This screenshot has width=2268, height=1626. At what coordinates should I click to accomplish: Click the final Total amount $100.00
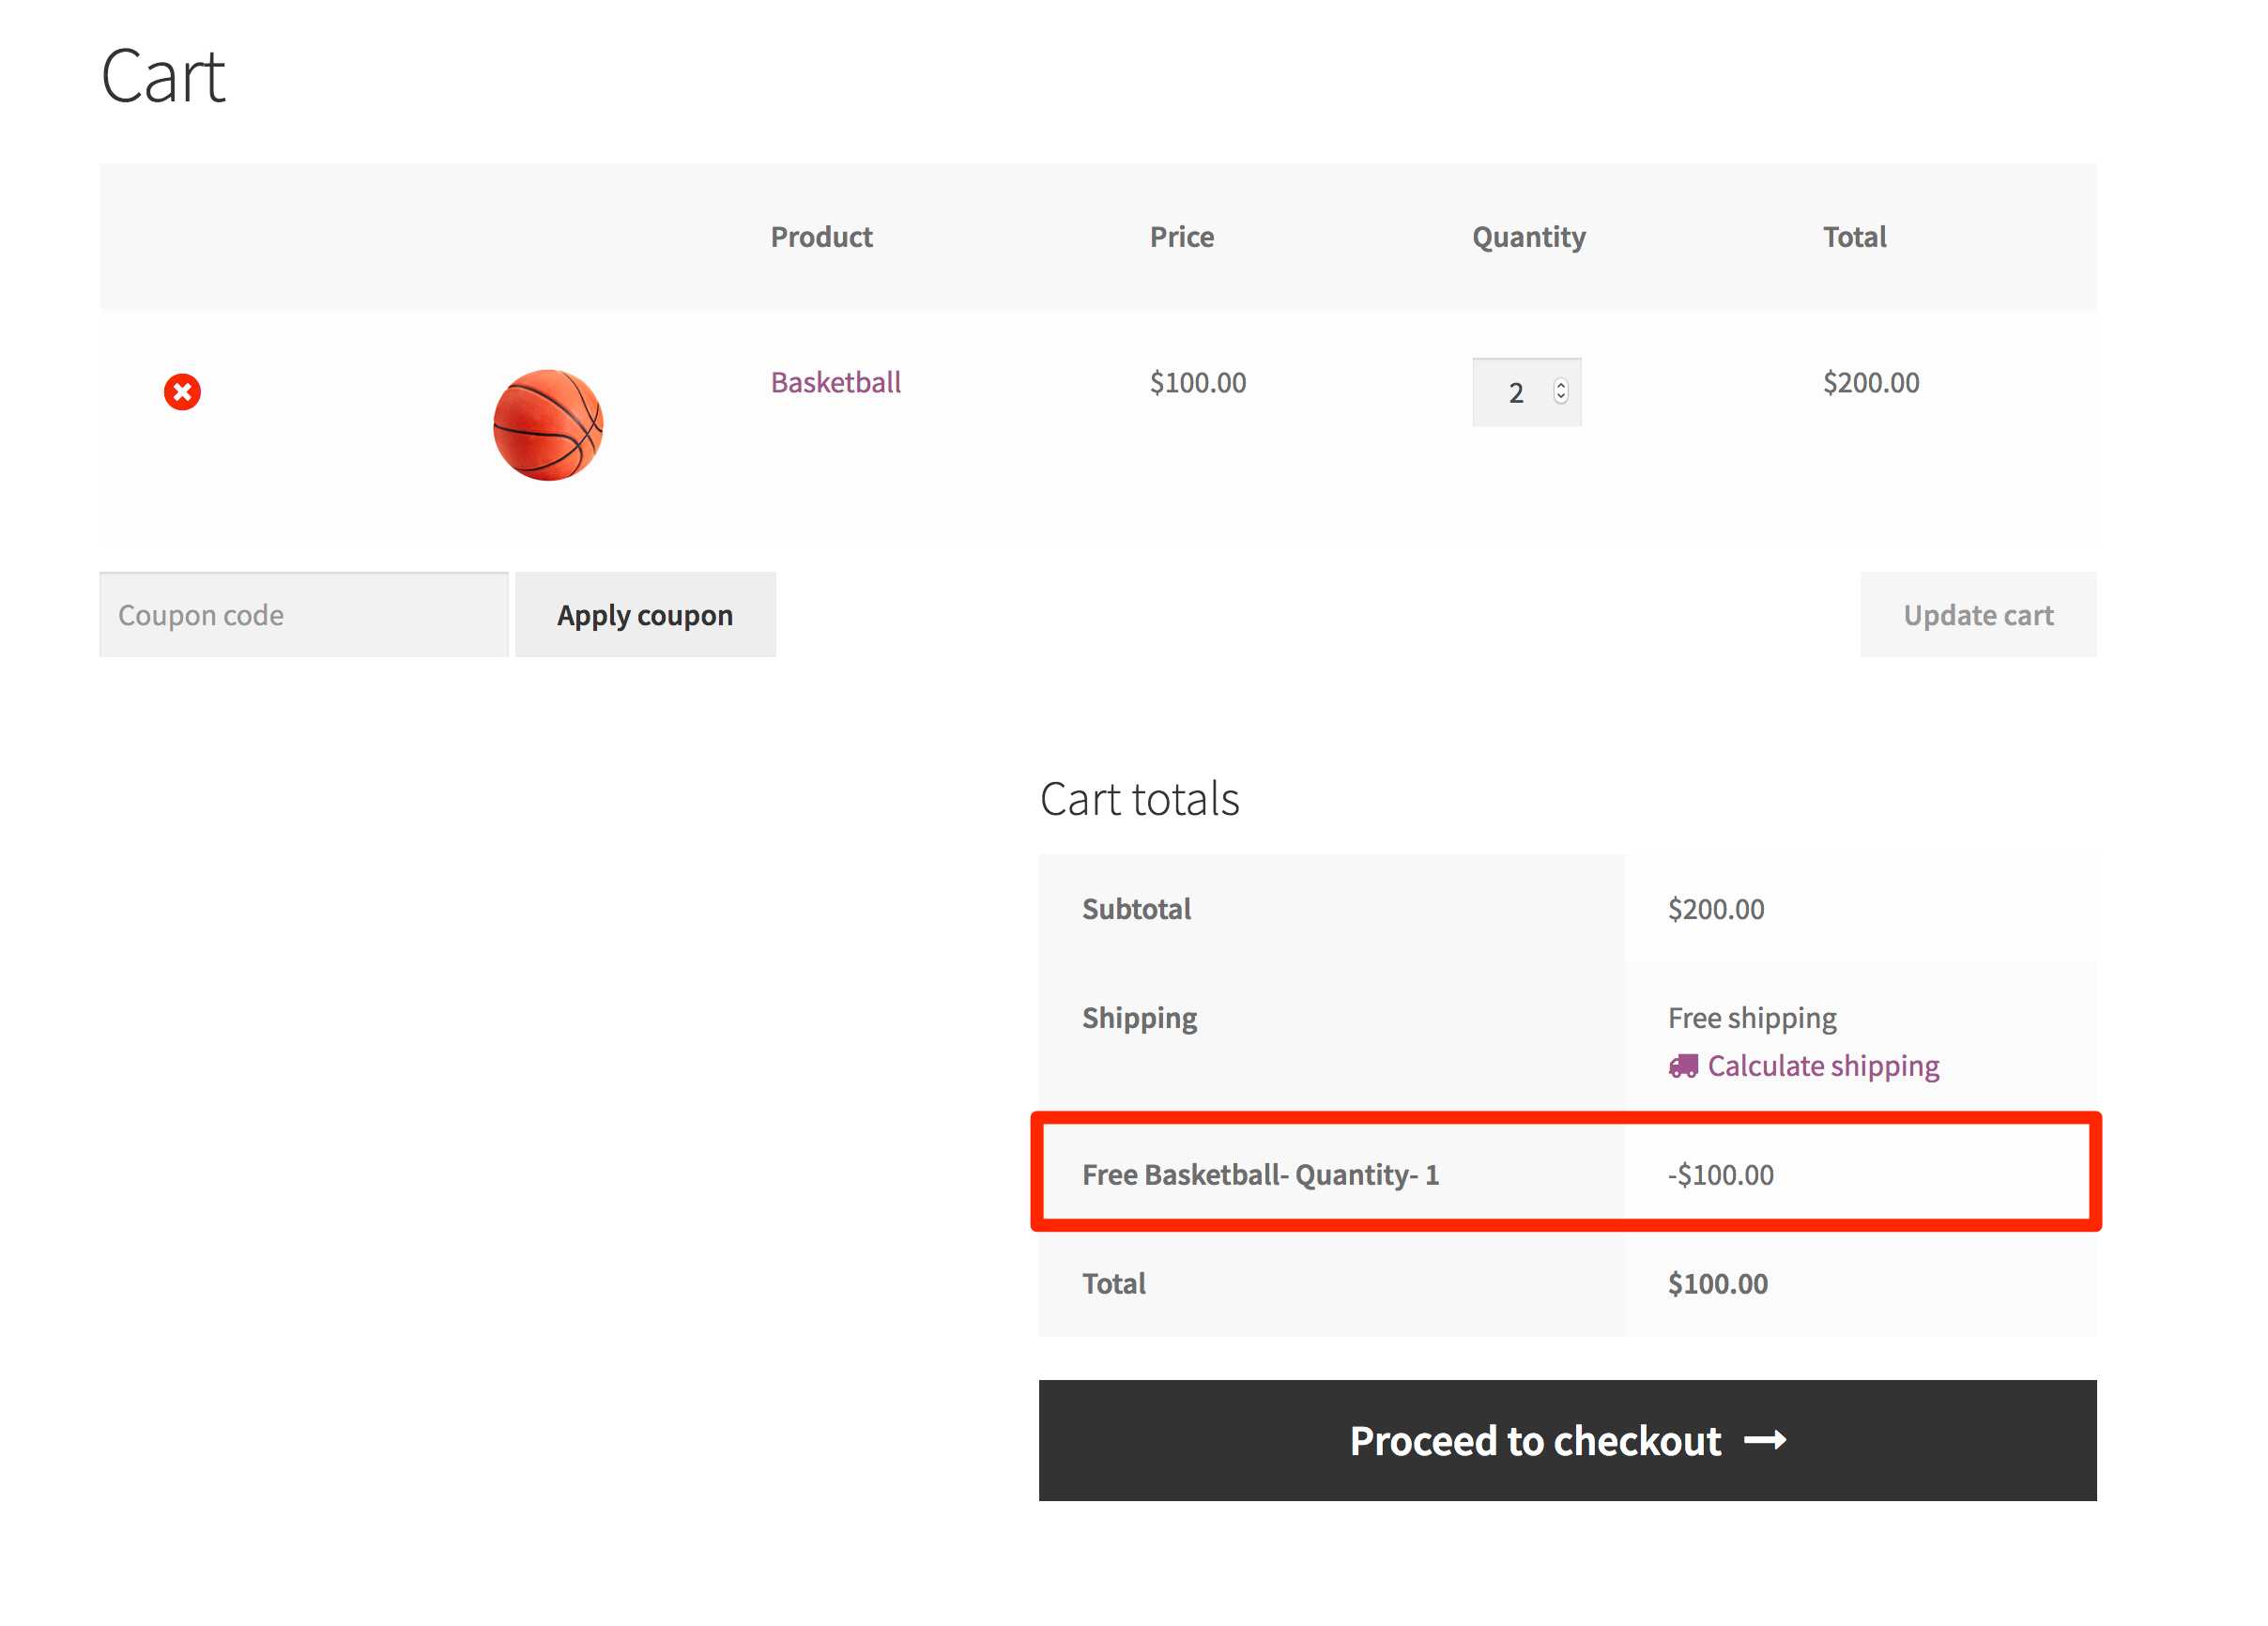point(1717,1284)
